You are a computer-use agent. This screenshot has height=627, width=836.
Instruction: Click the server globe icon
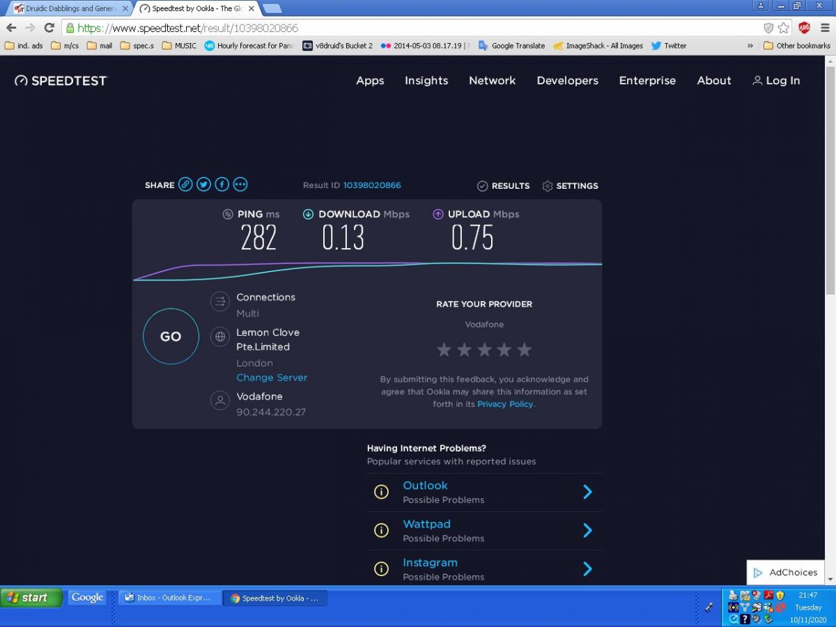pyautogui.click(x=220, y=337)
